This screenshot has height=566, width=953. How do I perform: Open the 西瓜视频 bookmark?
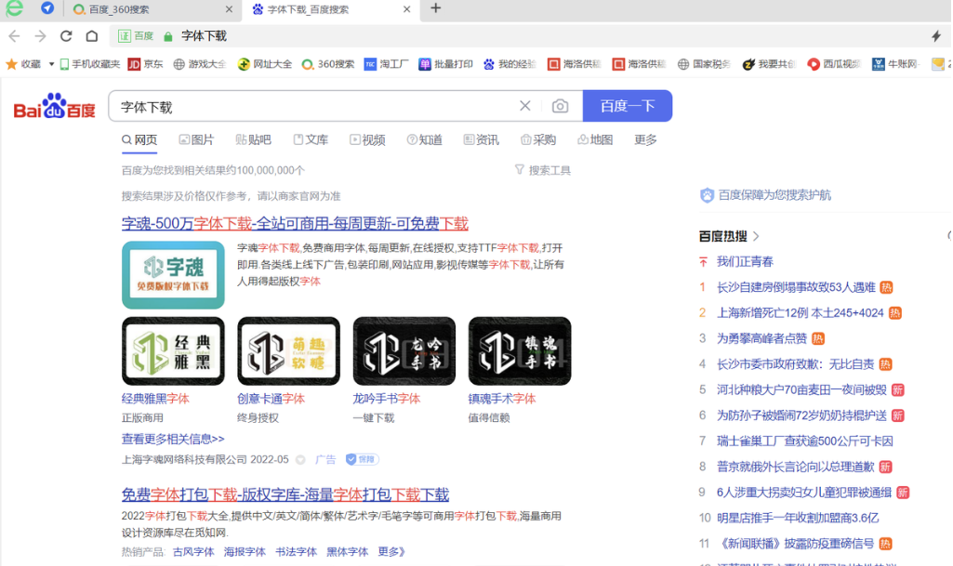point(834,64)
